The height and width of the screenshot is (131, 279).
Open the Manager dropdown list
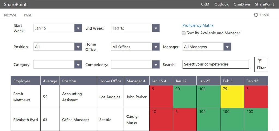(x=227, y=47)
